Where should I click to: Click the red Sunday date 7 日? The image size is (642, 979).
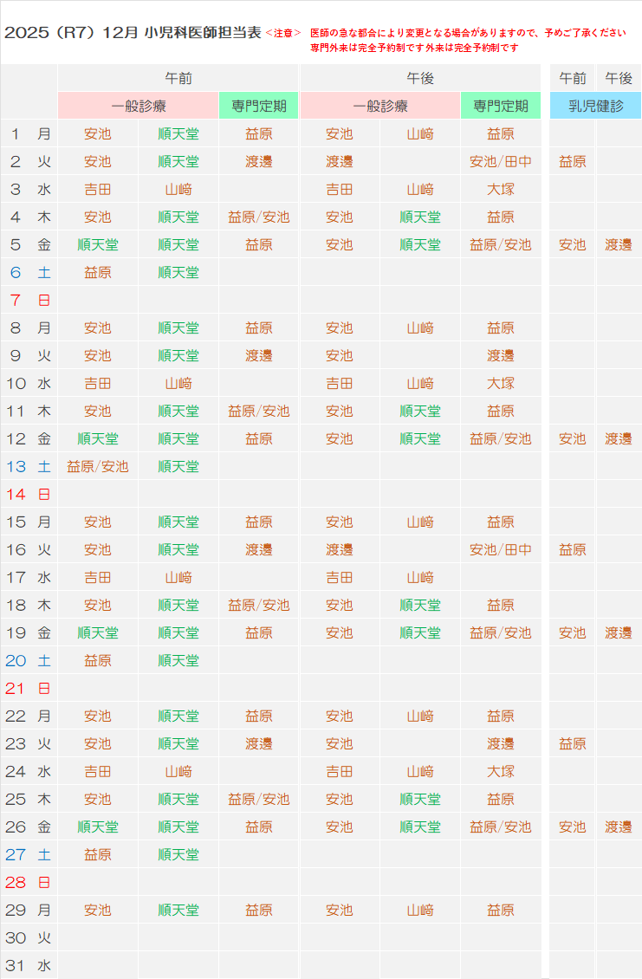click(29, 300)
